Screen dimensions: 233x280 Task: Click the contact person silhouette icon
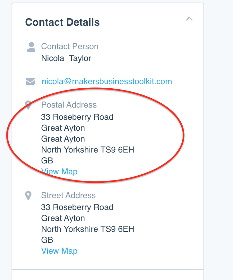pyautogui.click(x=31, y=47)
